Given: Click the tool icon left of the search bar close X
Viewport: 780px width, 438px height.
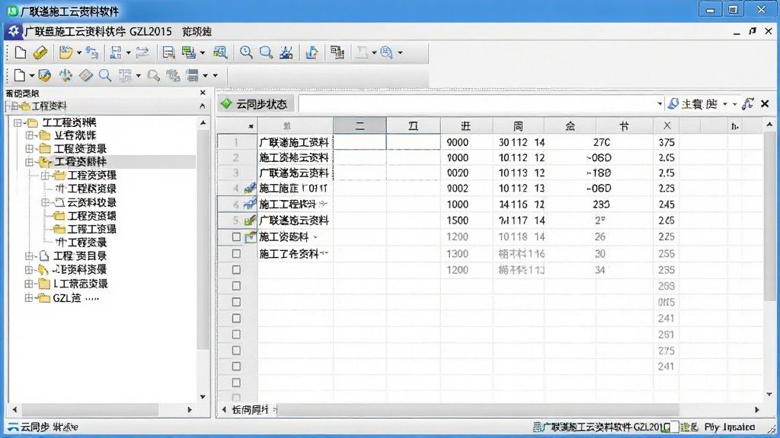Looking at the screenshot, I should click(748, 103).
